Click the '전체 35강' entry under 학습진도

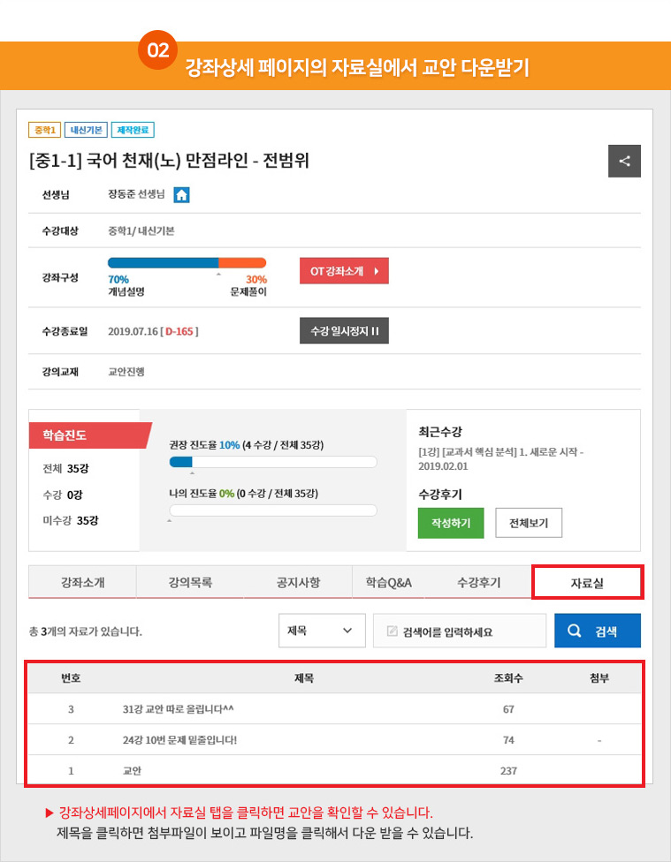pyautogui.click(x=65, y=468)
